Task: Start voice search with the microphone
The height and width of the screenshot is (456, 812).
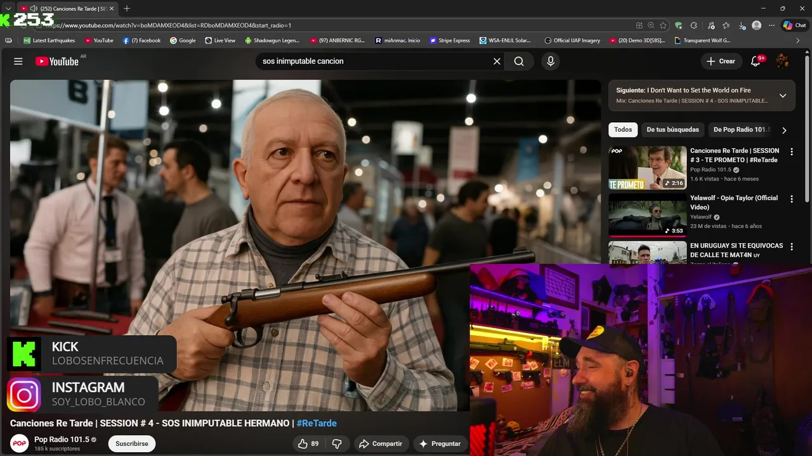Action: (x=551, y=61)
